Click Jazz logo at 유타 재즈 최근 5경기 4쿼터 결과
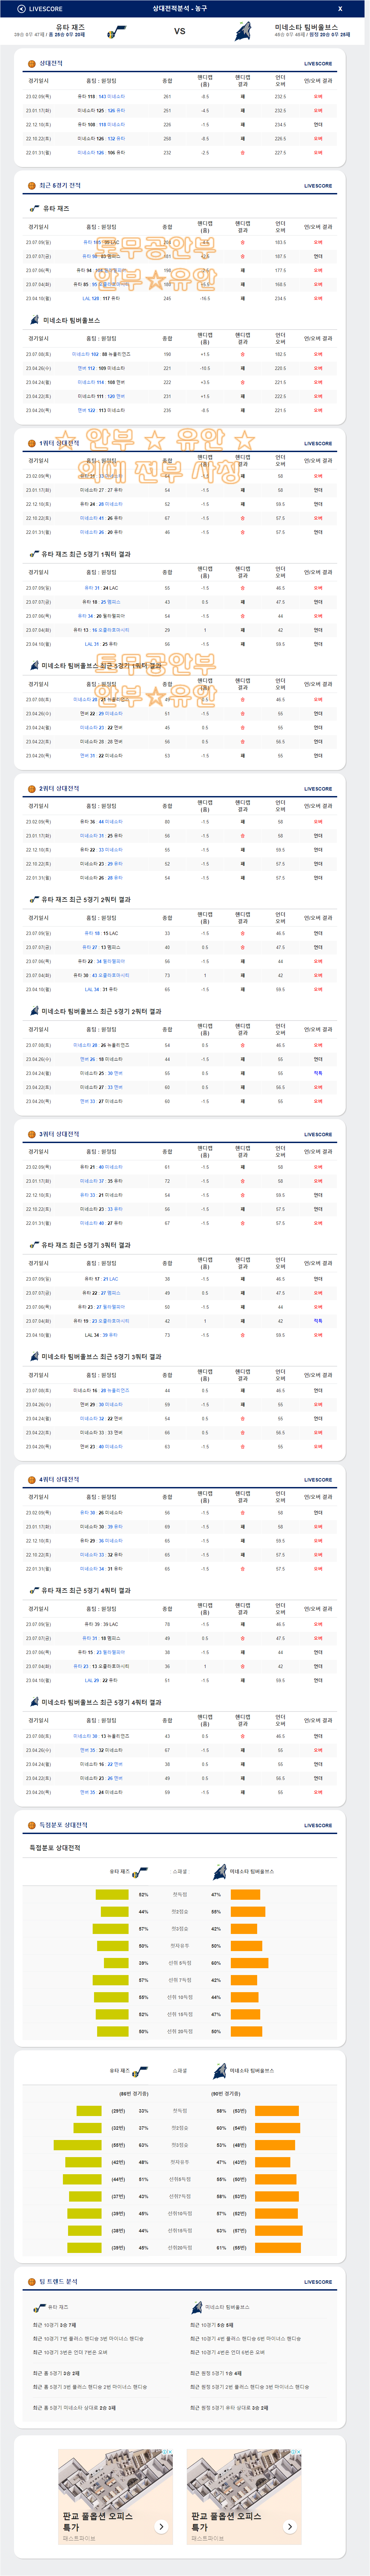This screenshot has height=2576, width=370. pyautogui.click(x=35, y=1590)
